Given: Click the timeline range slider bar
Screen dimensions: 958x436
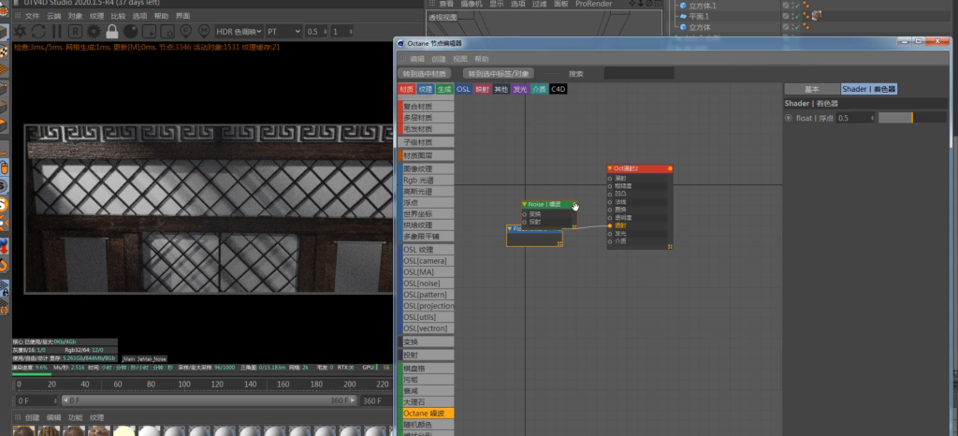Looking at the screenshot, I should tap(209, 401).
